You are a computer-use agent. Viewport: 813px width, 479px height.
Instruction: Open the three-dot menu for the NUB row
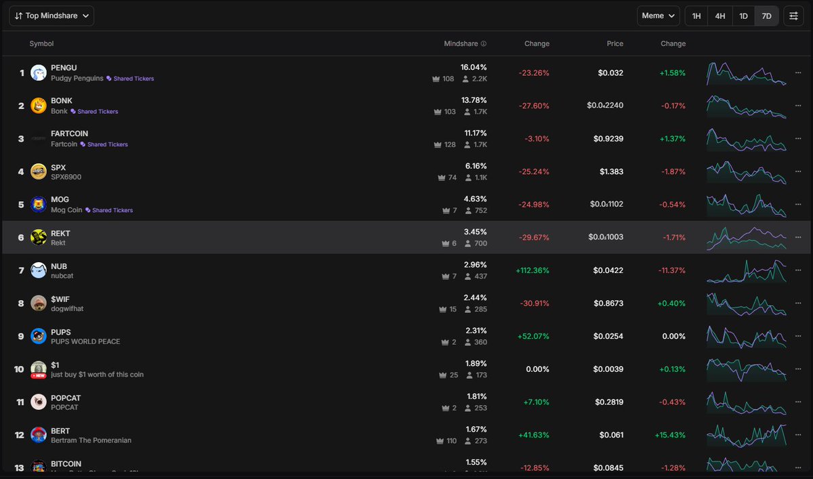798,270
